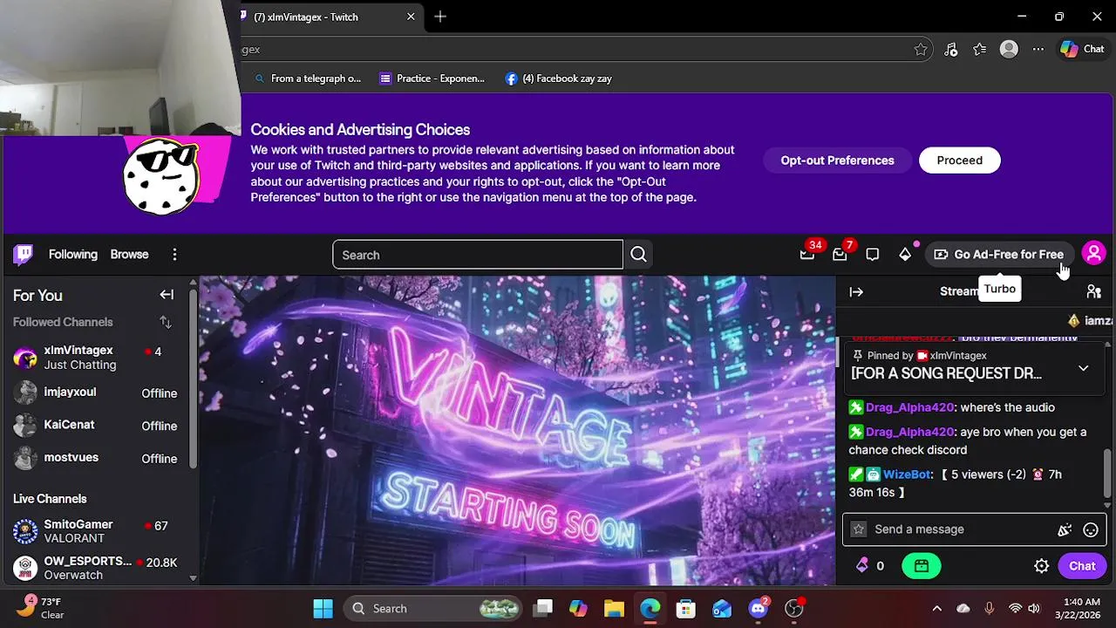This screenshot has width=1116, height=628.
Task: Open the Facebook zay zay bookmark
Action: [558, 78]
